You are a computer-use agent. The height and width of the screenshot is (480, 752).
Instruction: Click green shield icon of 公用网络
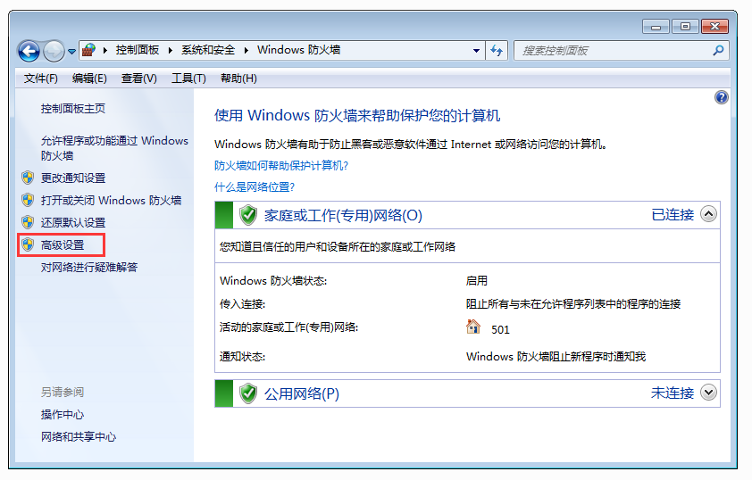tap(248, 393)
